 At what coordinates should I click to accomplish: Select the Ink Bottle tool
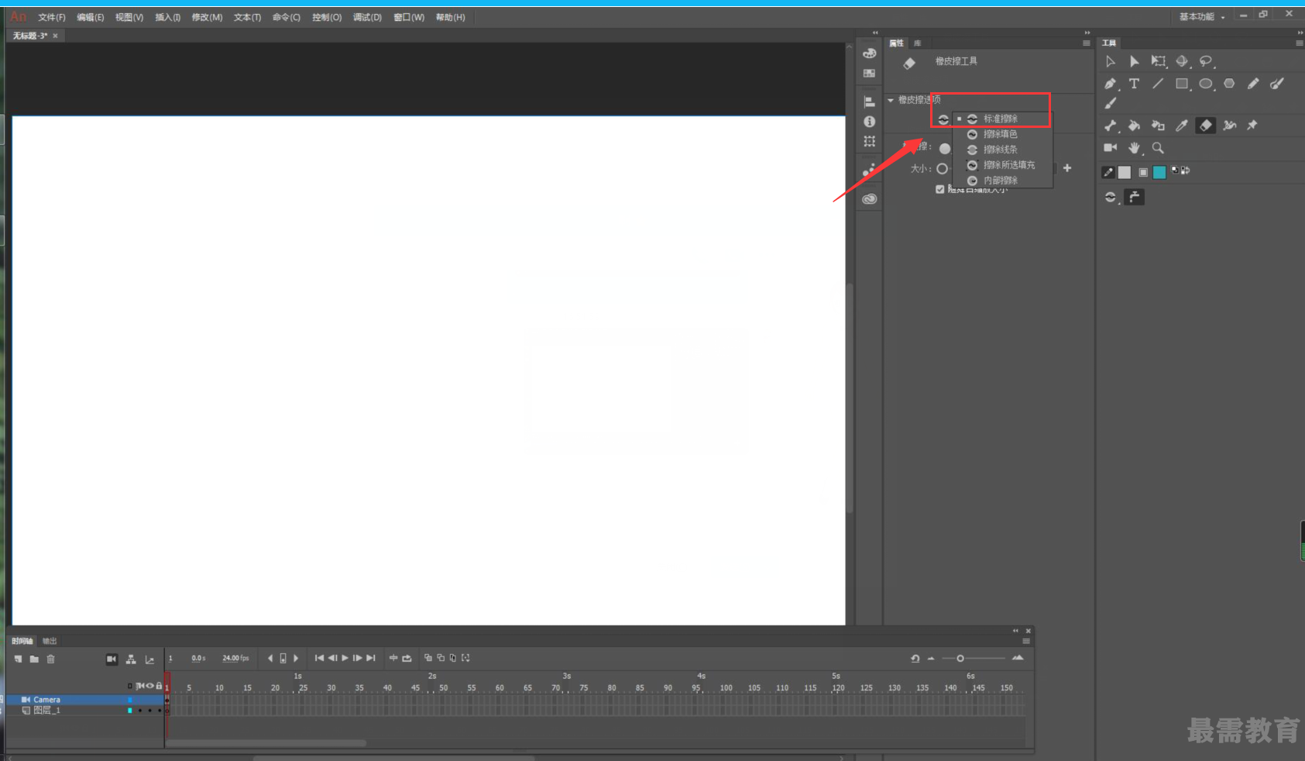point(1158,126)
